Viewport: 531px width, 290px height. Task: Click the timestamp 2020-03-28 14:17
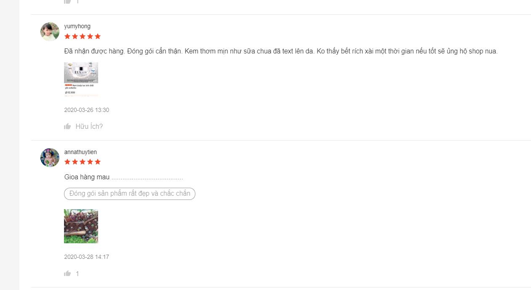86,257
